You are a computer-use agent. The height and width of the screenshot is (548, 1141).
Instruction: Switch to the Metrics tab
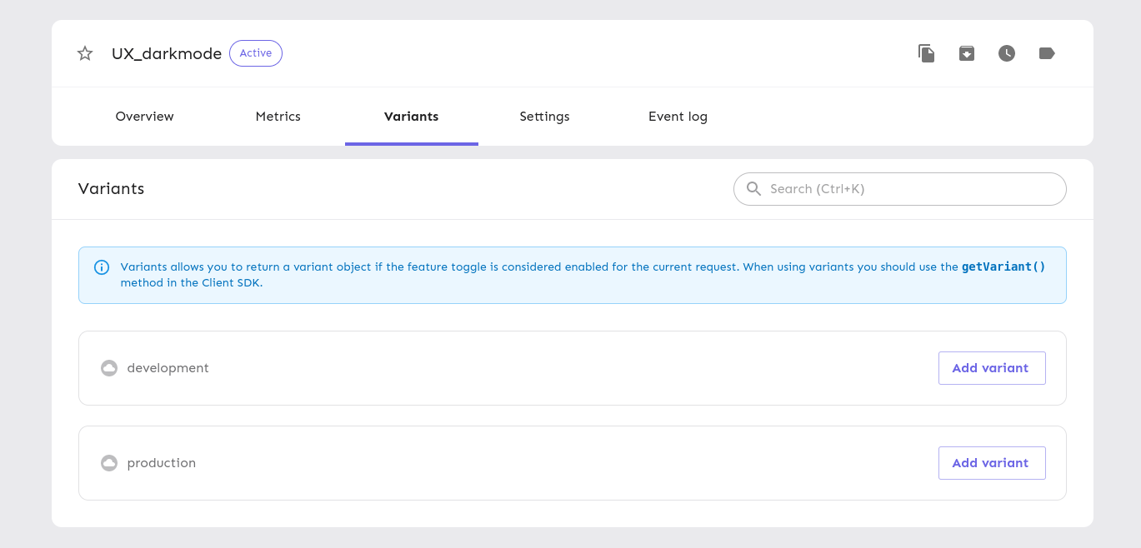point(278,117)
